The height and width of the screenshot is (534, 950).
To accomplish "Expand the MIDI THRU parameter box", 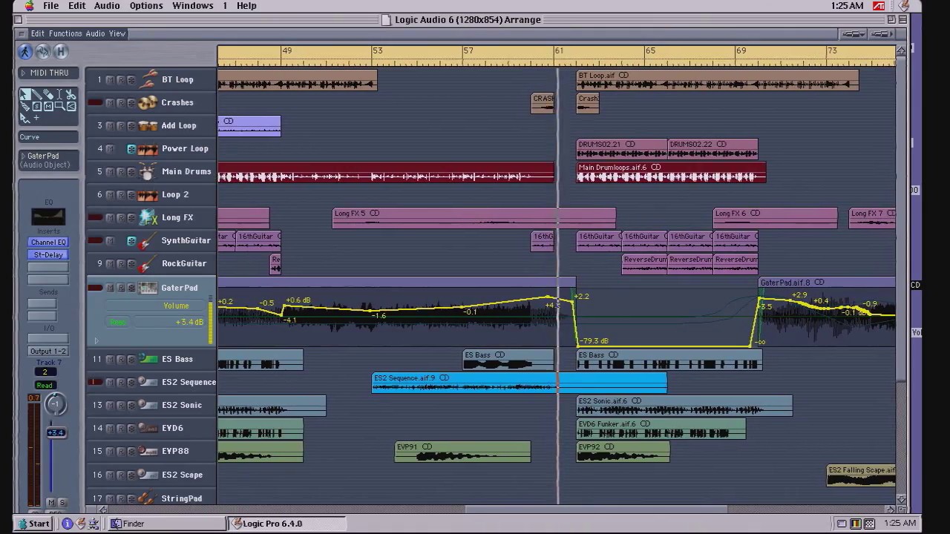I will 23,73.
